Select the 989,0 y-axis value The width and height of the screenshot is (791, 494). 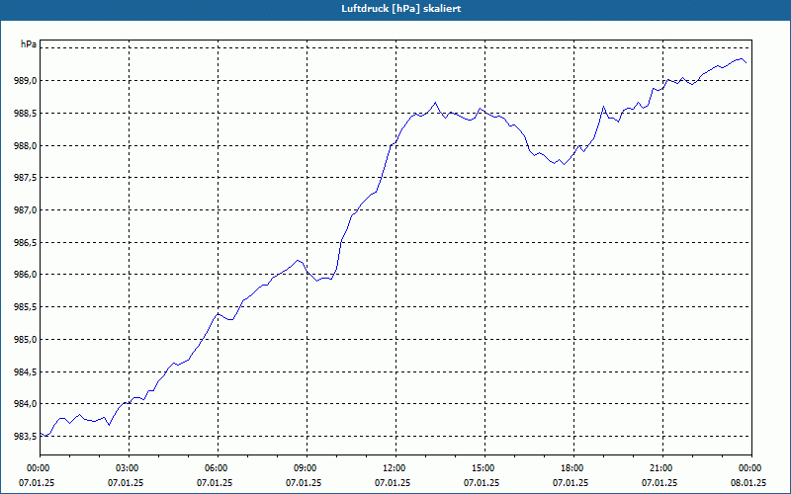click(28, 81)
